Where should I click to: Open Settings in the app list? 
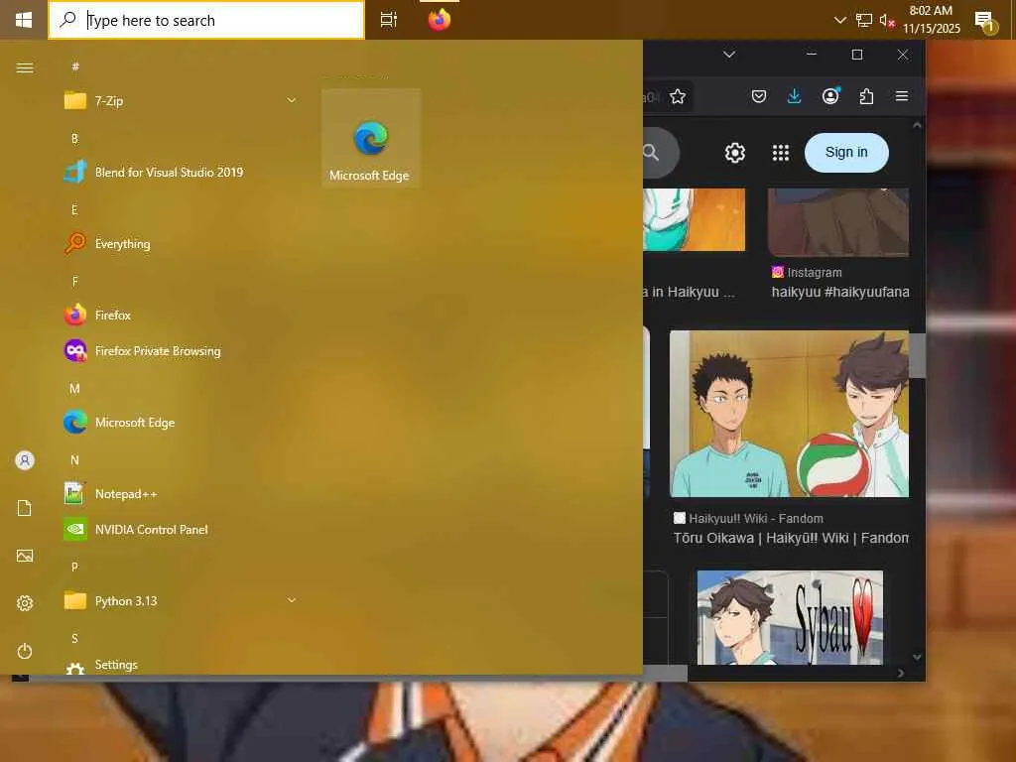(181, 666)
